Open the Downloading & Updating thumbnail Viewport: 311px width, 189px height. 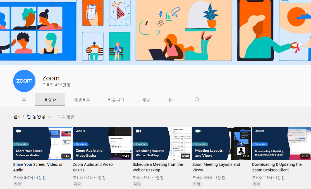[281, 143]
